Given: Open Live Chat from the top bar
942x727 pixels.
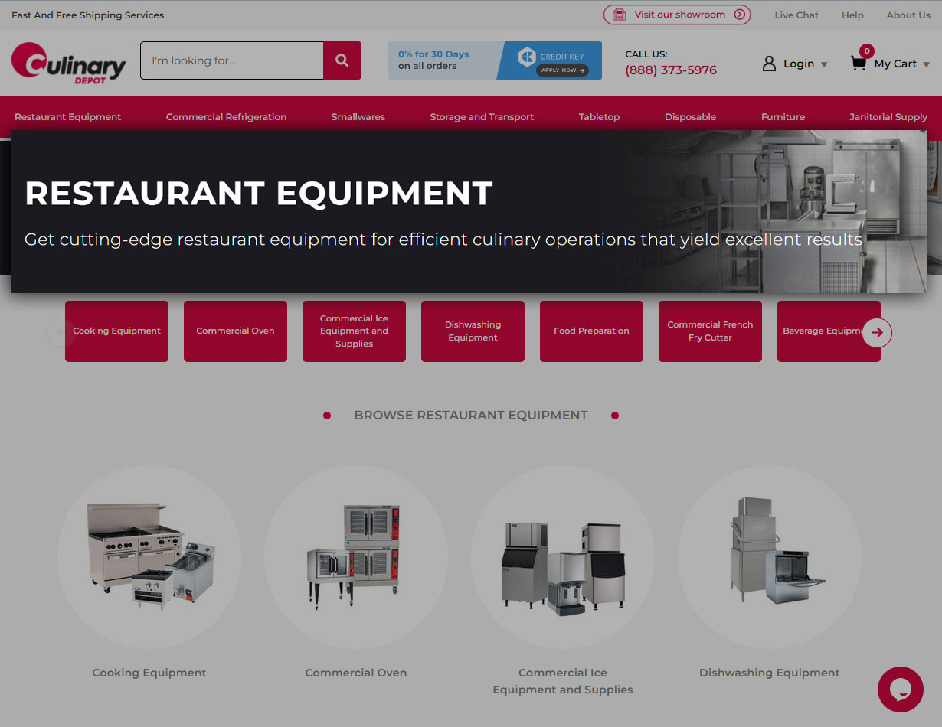Looking at the screenshot, I should [x=796, y=15].
